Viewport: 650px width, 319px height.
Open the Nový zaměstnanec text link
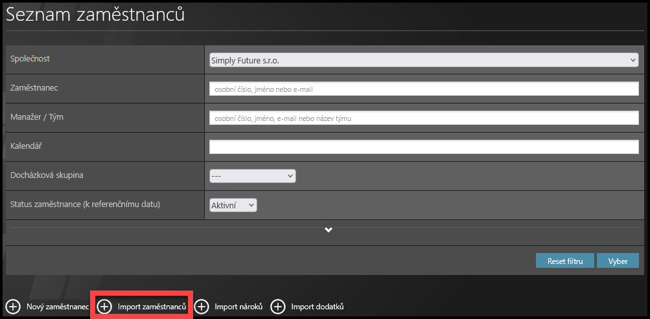pyautogui.click(x=57, y=307)
